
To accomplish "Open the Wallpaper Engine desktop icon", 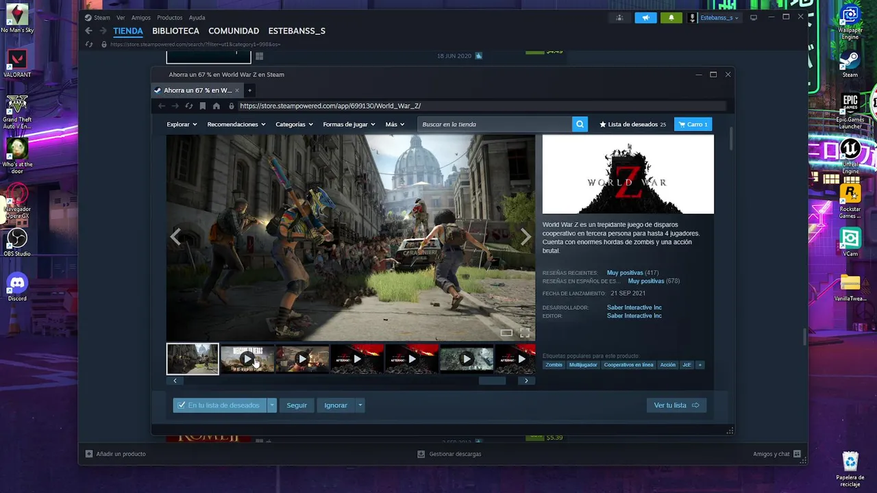I will point(850,22).
